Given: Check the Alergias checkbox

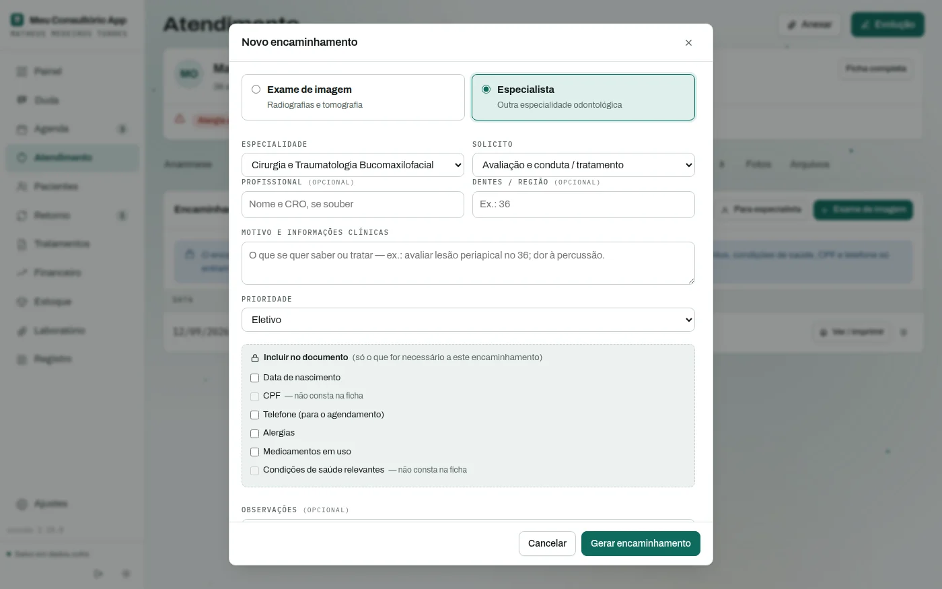Looking at the screenshot, I should pyautogui.click(x=254, y=434).
